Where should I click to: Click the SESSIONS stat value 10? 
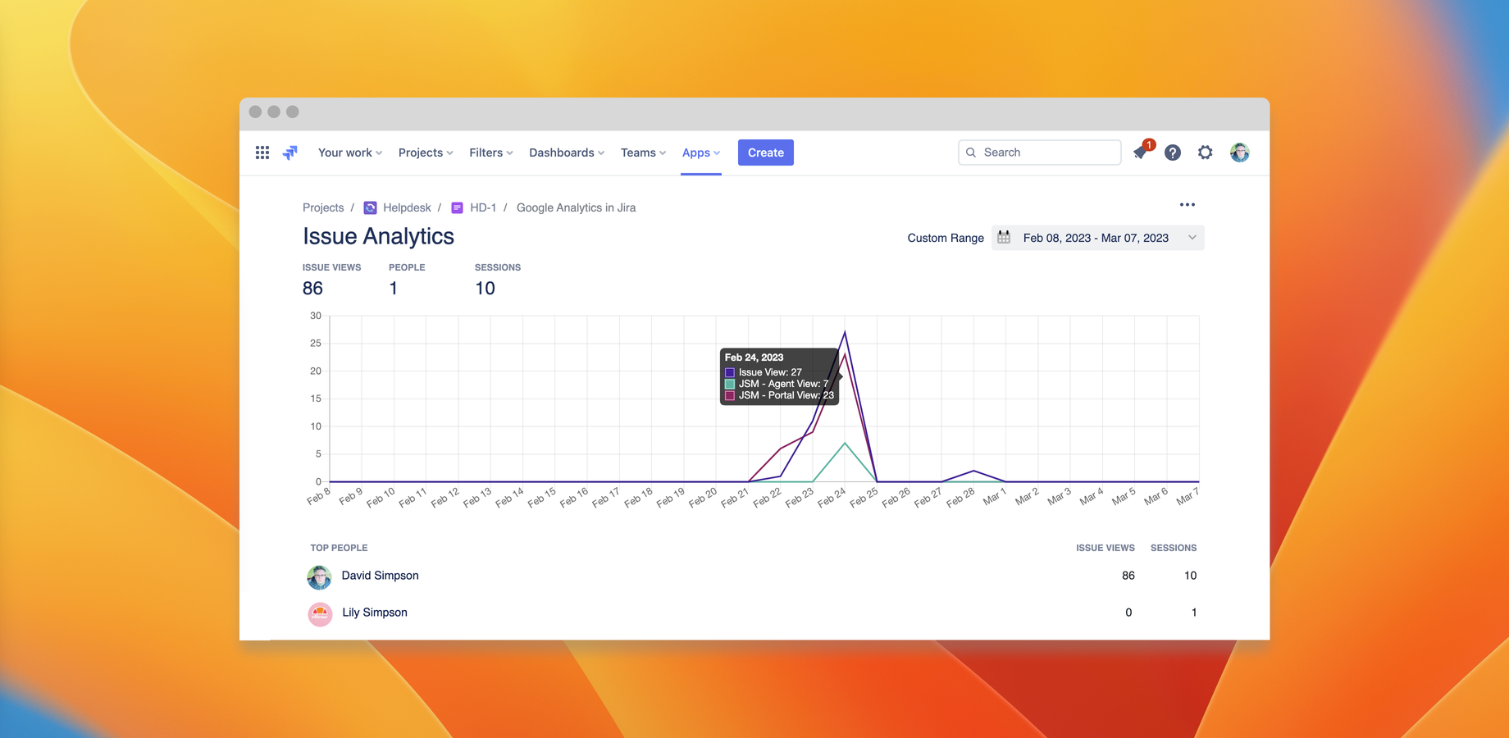[486, 289]
